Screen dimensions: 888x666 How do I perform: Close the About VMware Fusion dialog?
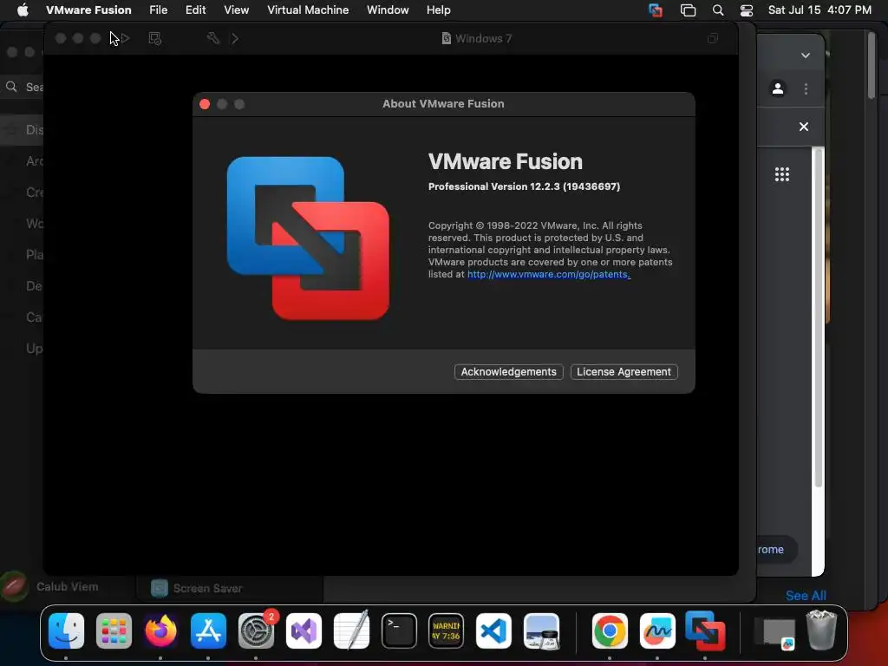click(x=205, y=104)
